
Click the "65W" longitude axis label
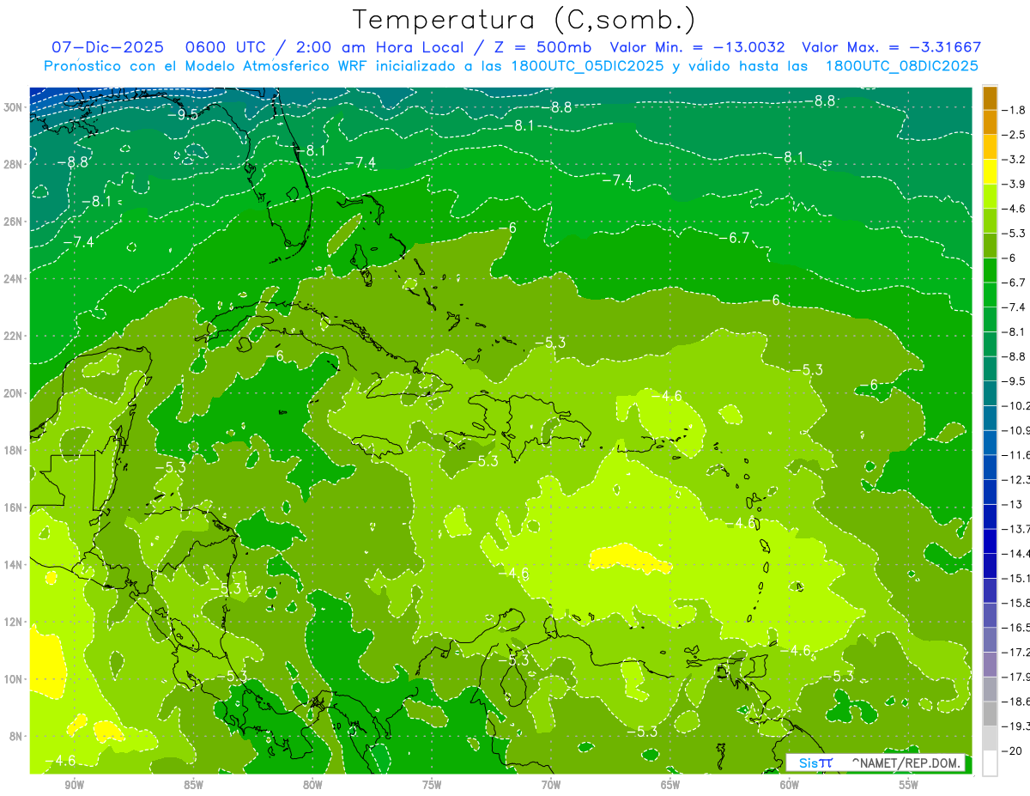point(670,785)
